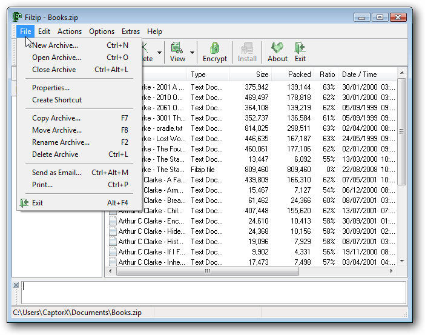Click the vertical scrollbar thumb
The image size is (425, 335).
tap(401, 131)
